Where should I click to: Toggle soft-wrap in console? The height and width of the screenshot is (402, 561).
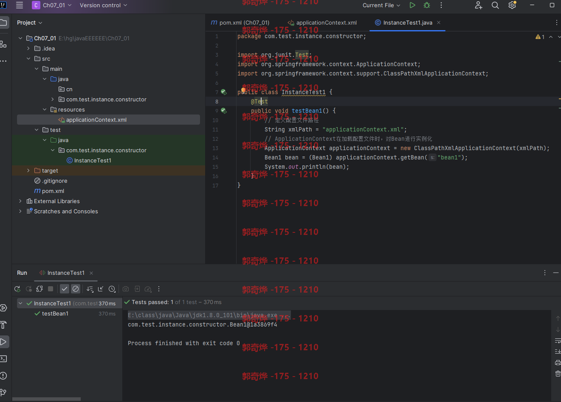pyautogui.click(x=558, y=341)
